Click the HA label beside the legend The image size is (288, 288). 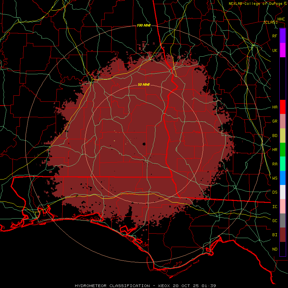click(x=275, y=107)
